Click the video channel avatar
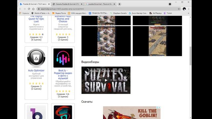 click(x=86, y=71)
